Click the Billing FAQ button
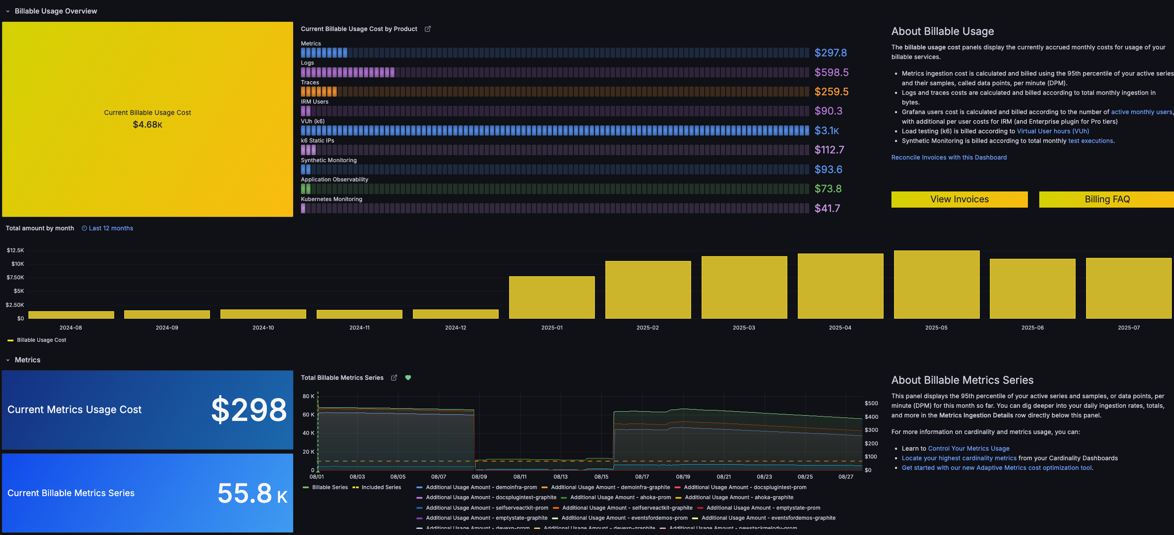Screen dimensions: 1174x535 click(x=1107, y=199)
